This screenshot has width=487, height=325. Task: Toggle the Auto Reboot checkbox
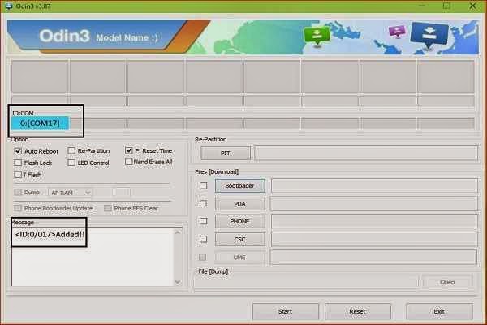tap(18, 151)
